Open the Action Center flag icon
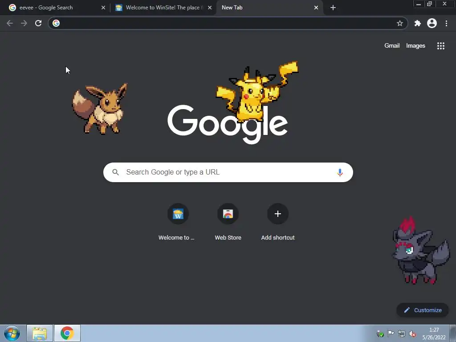 pyautogui.click(x=391, y=334)
